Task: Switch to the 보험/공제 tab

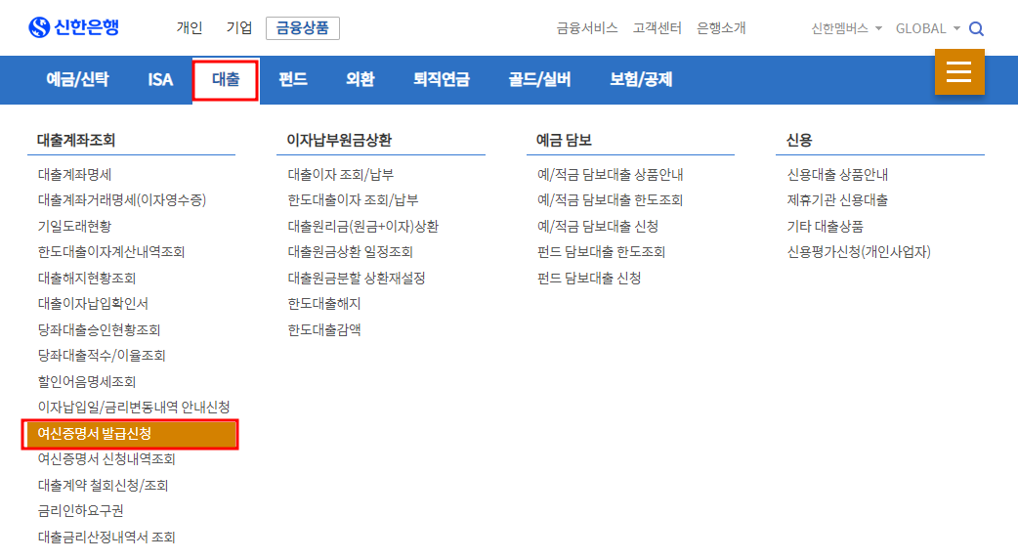Action: pos(641,79)
